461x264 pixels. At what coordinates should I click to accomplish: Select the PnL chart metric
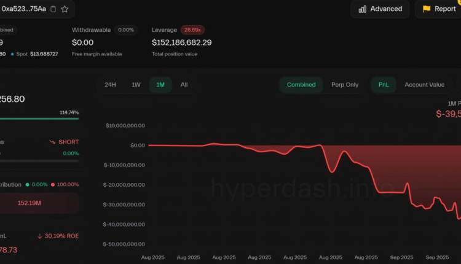[384, 85]
